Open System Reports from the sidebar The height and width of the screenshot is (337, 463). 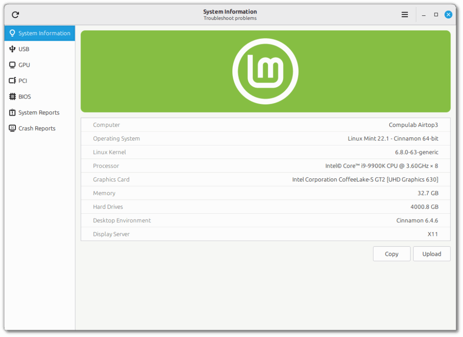pyautogui.click(x=39, y=112)
